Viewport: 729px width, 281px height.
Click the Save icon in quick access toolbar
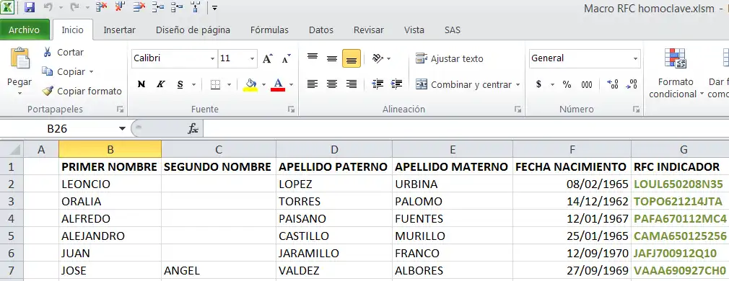pos(30,7)
